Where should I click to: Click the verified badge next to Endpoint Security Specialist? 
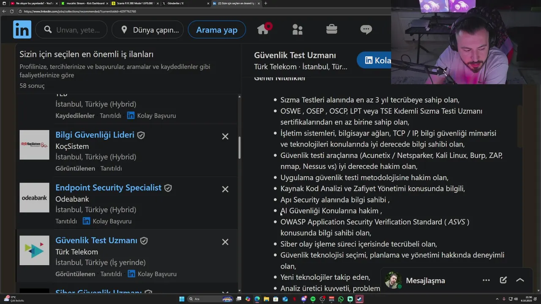(168, 188)
